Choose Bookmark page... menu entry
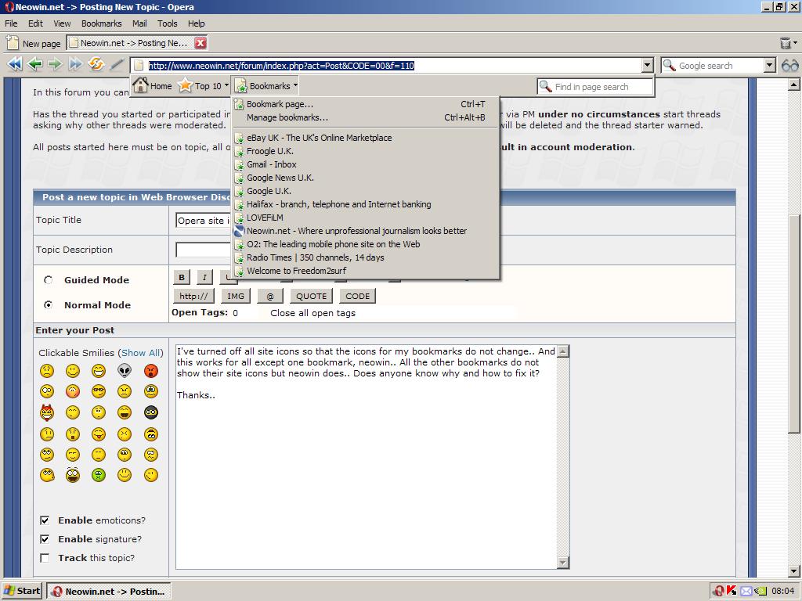 pyautogui.click(x=366, y=104)
